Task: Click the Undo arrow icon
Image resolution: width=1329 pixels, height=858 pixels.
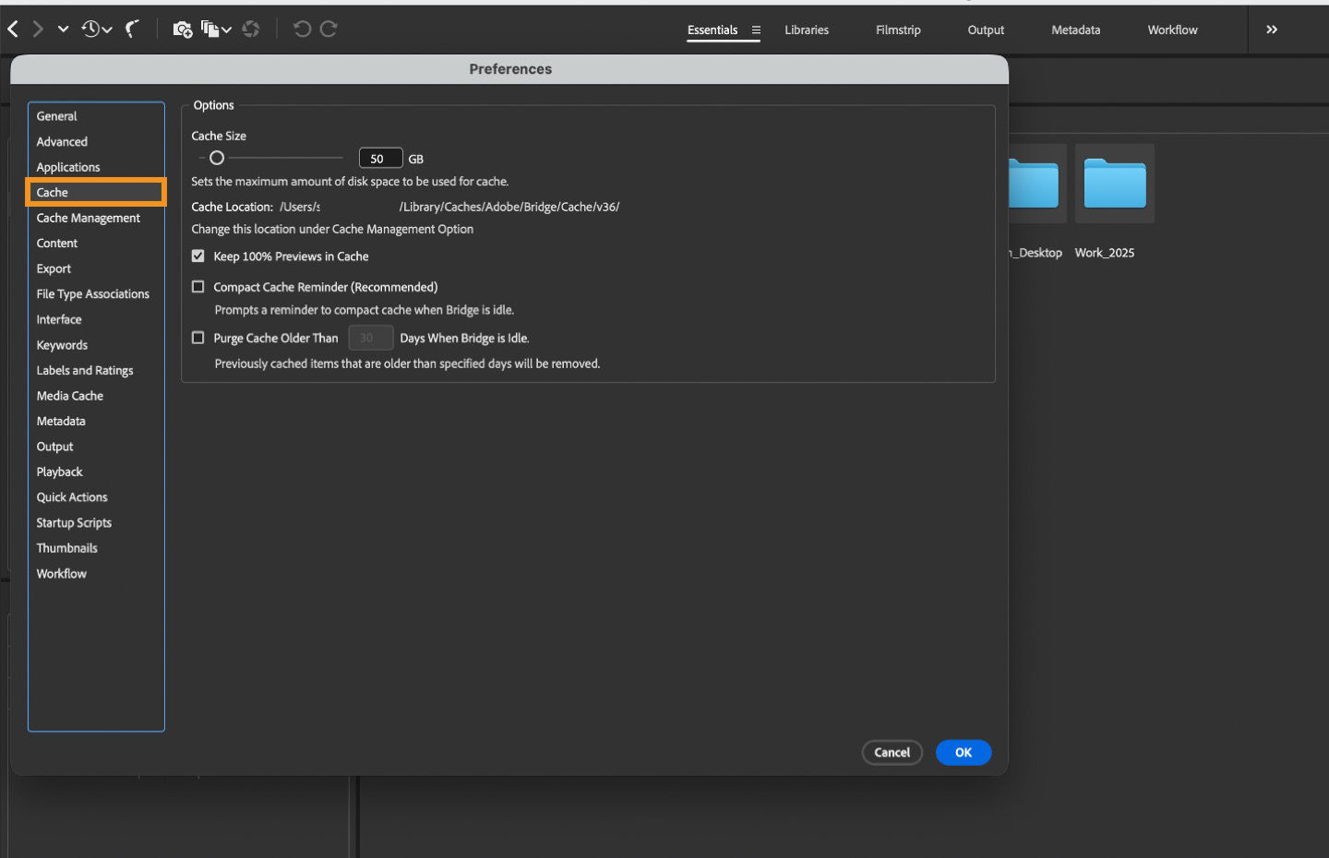Action: [303, 29]
